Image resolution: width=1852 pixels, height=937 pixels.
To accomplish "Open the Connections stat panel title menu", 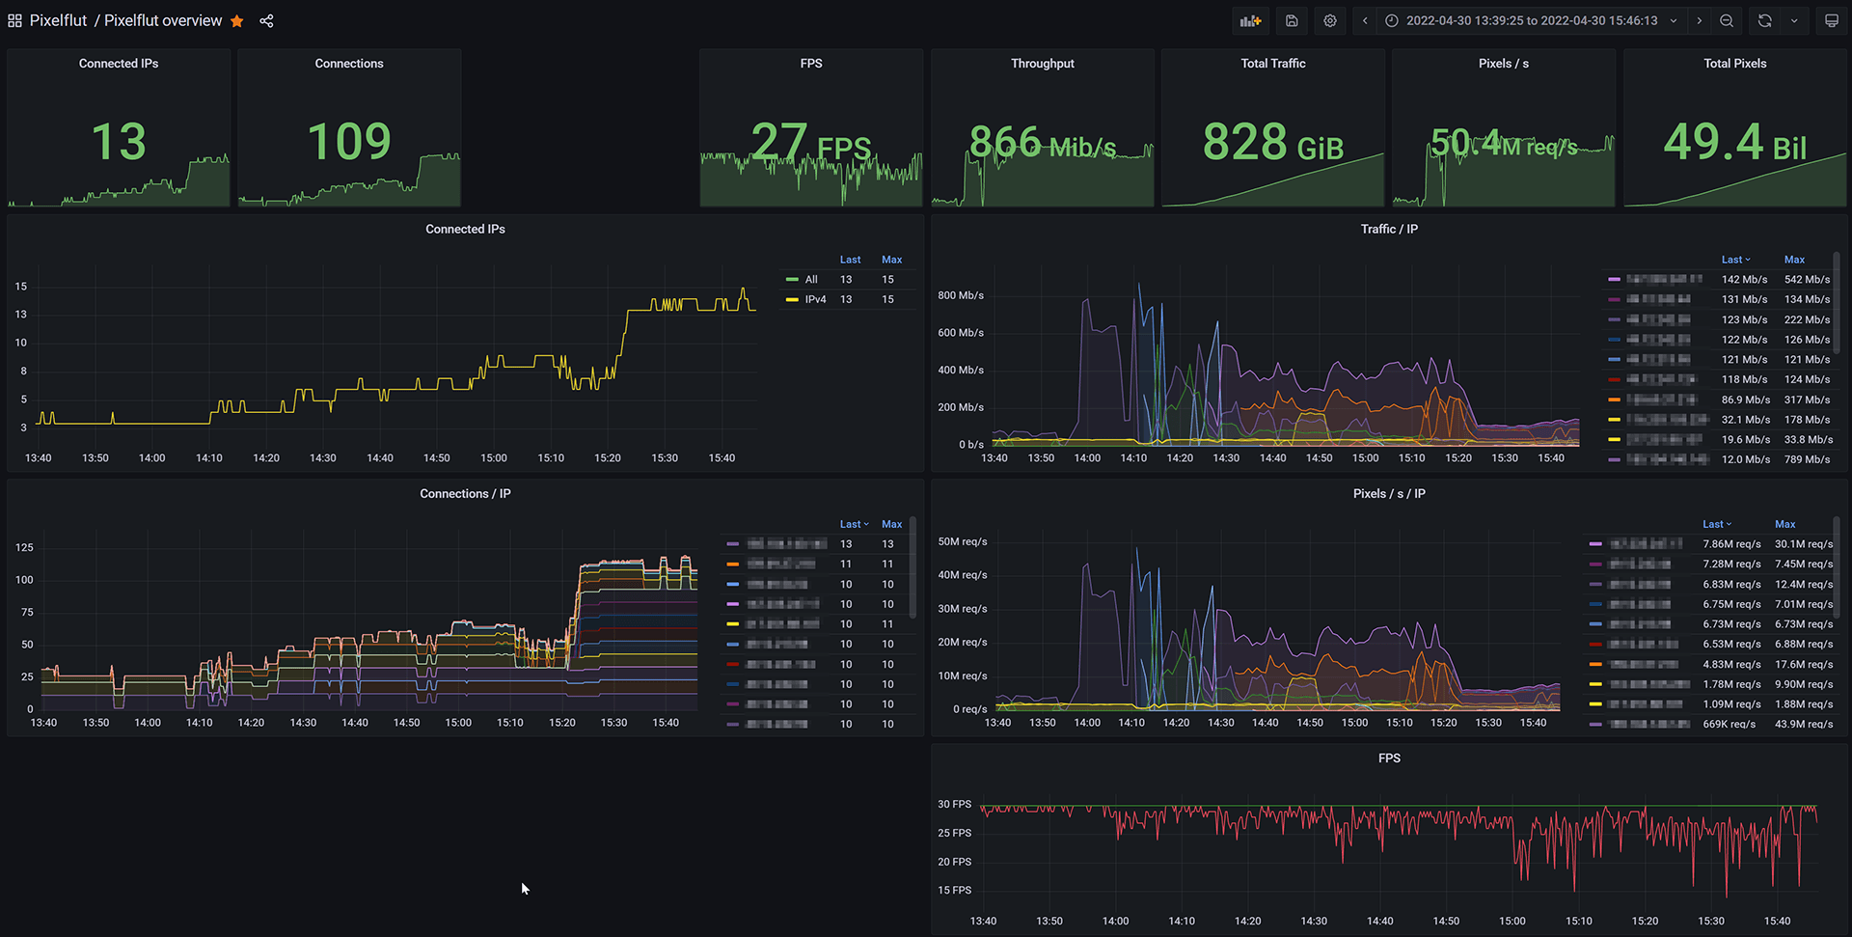I will (x=349, y=64).
